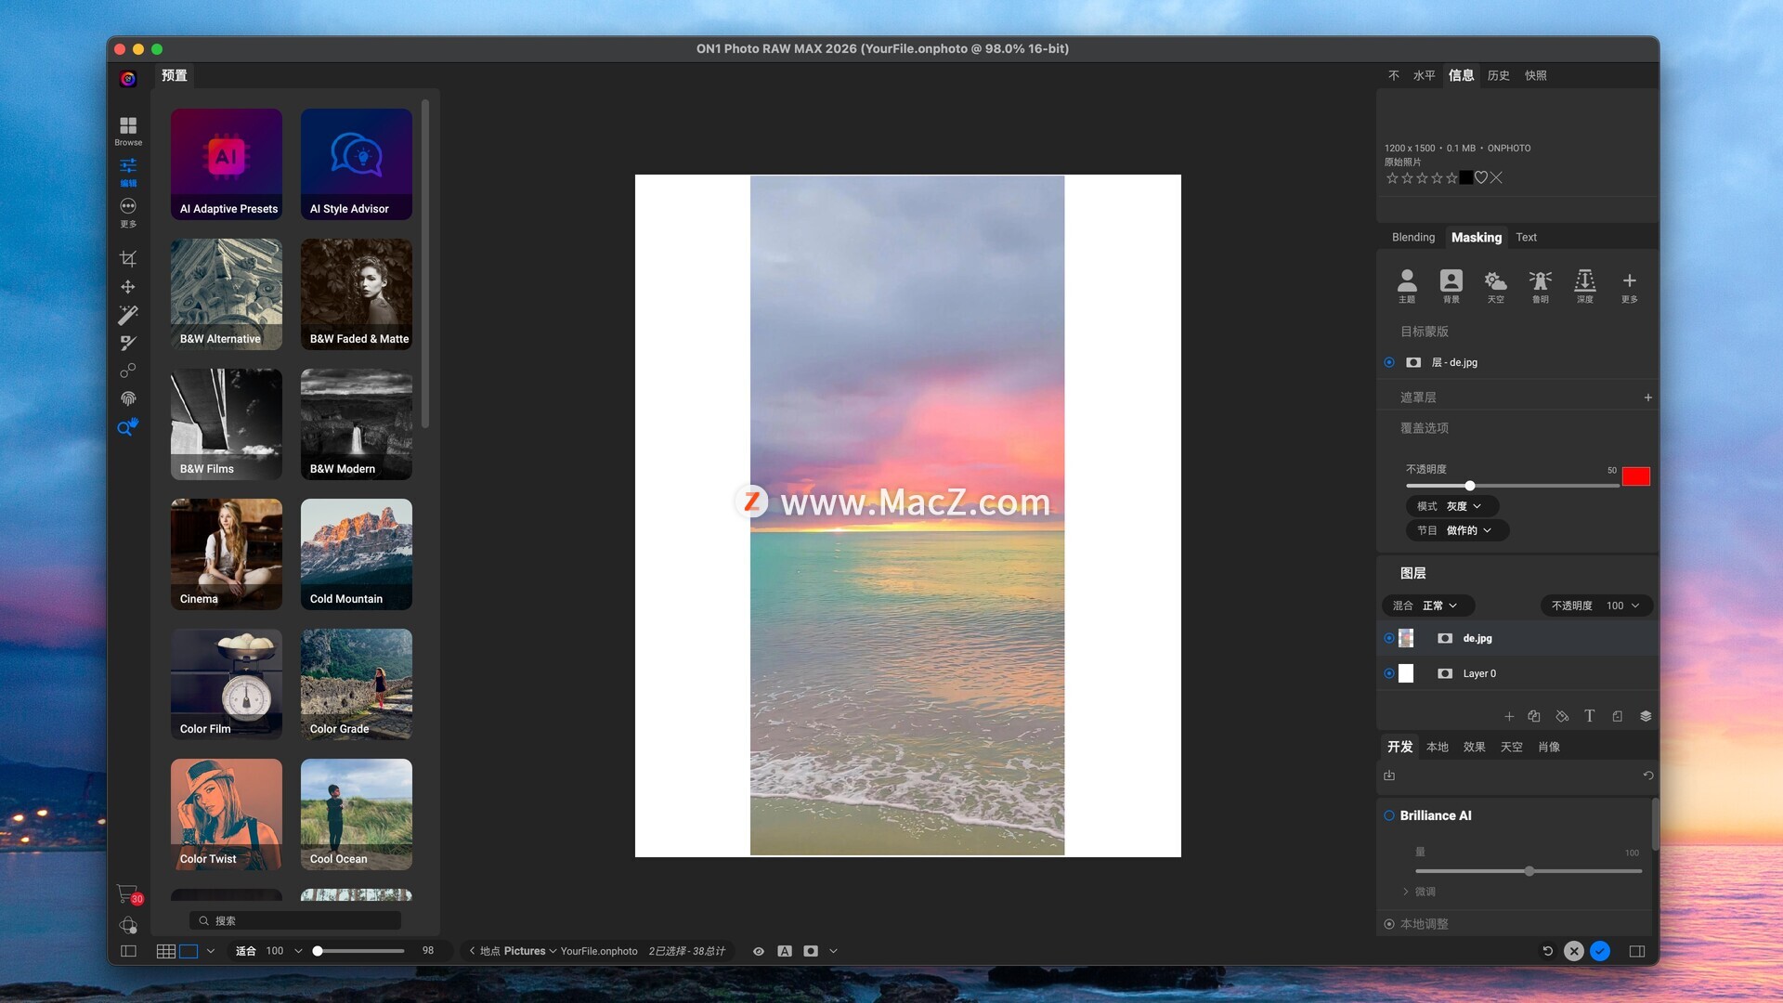Open the shopping cart icon

point(127,892)
